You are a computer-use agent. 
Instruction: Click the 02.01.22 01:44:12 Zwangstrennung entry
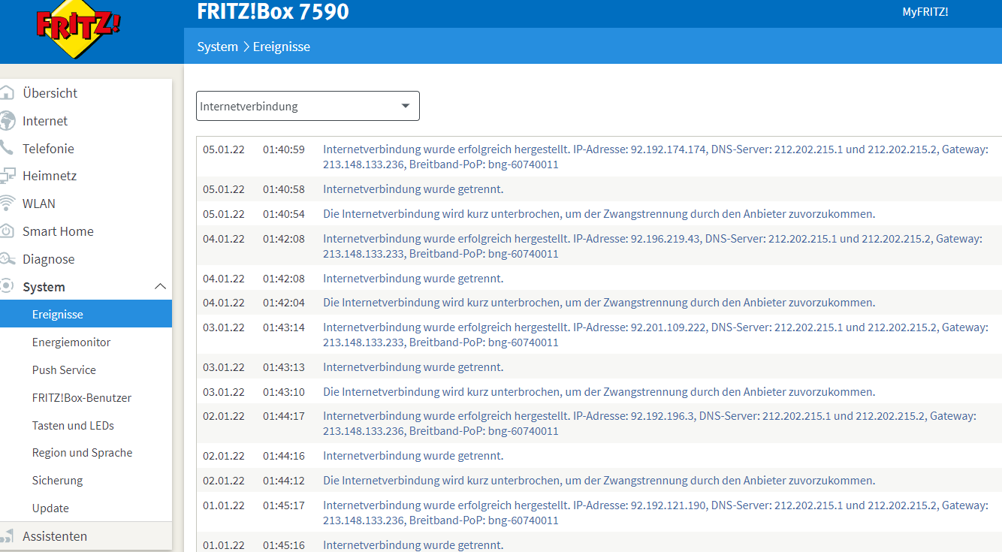[x=599, y=481]
